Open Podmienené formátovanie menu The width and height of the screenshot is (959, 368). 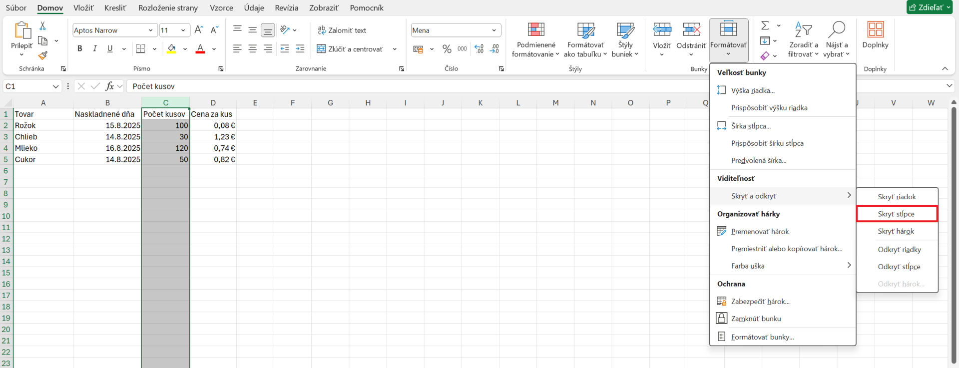click(x=535, y=40)
